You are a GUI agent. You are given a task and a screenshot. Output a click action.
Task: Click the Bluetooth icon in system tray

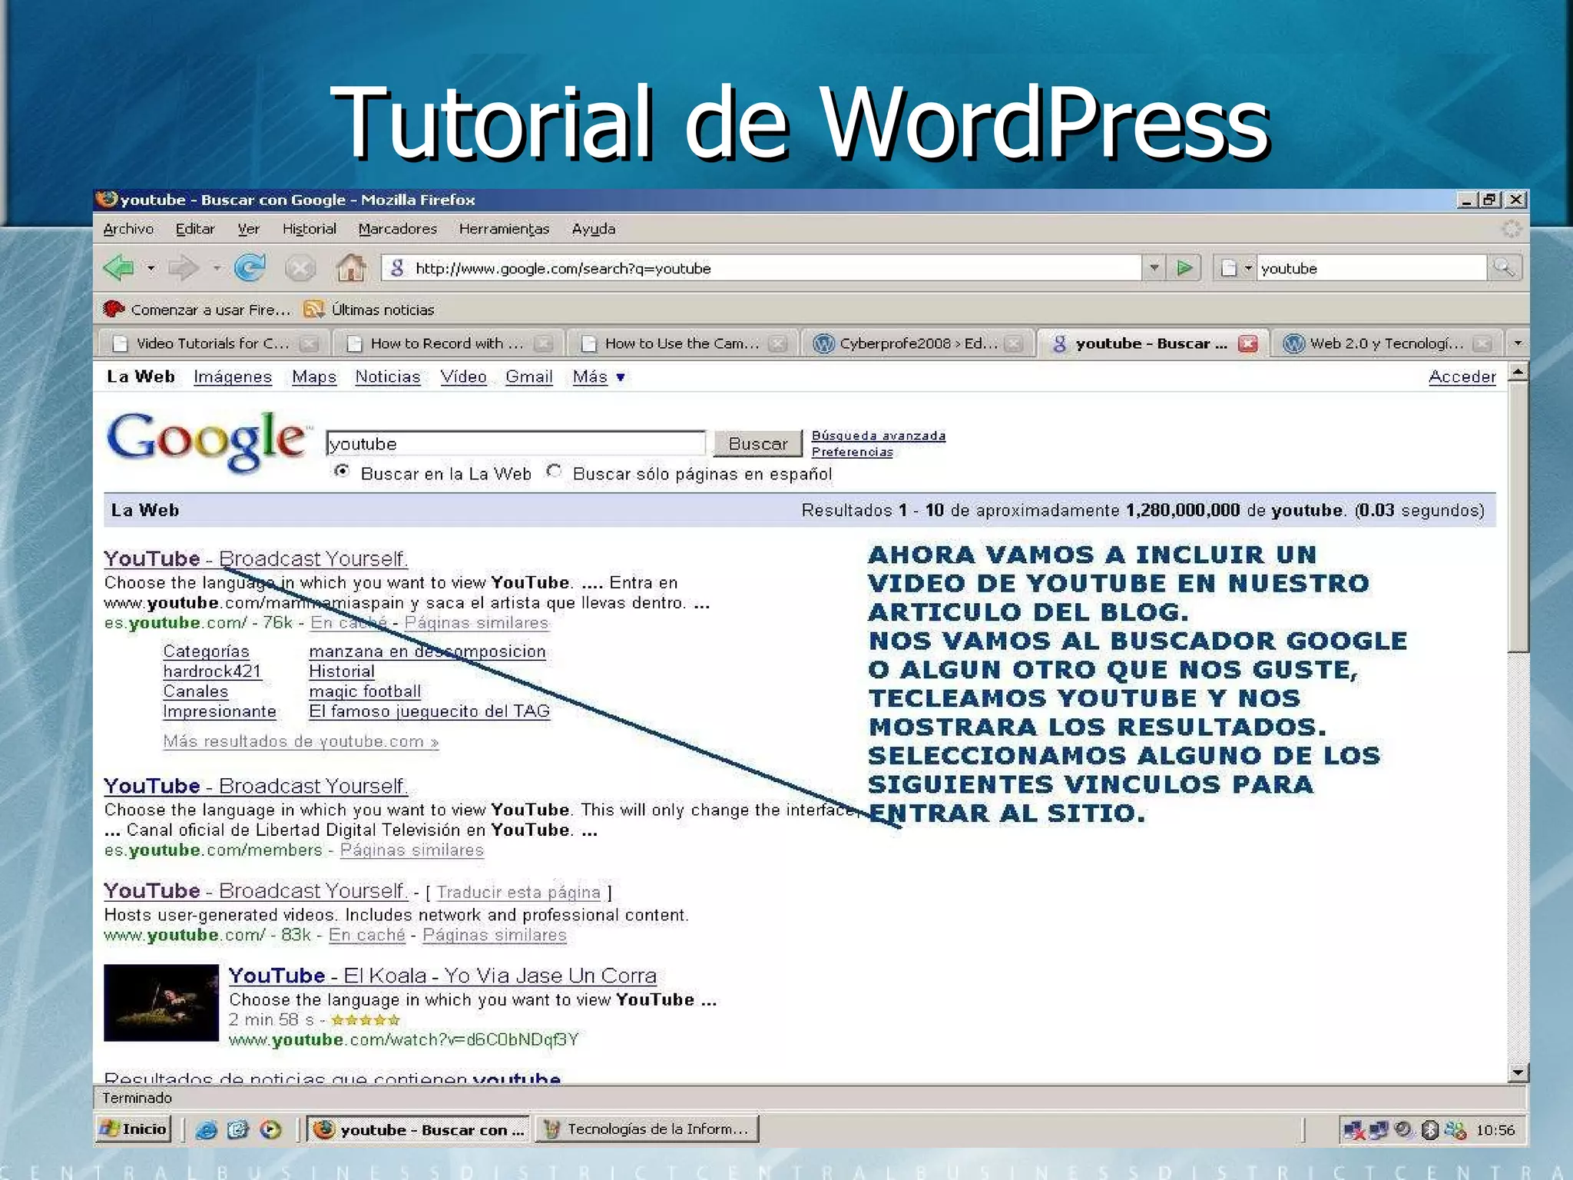[1429, 1130]
